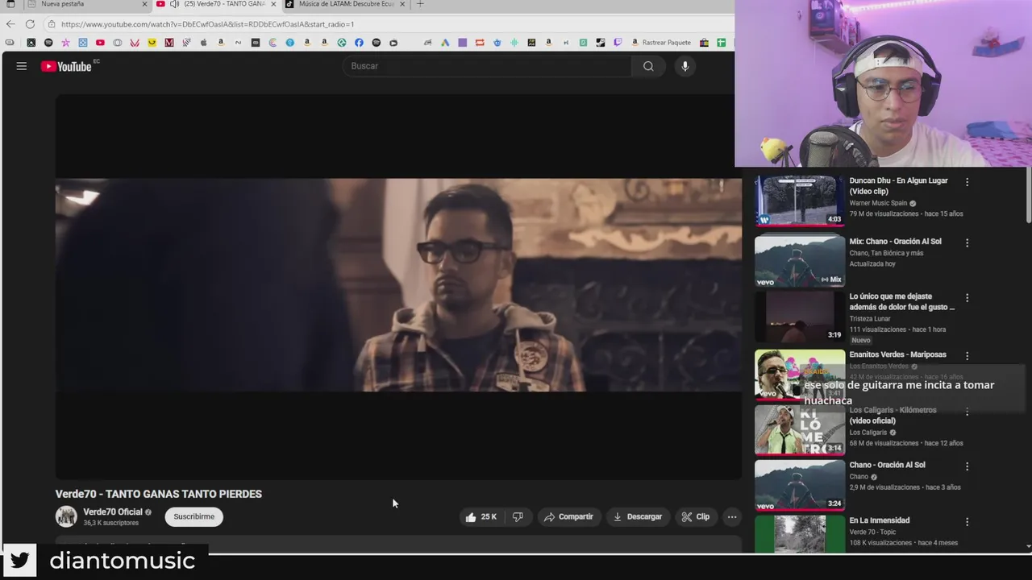Viewport: 1032px width, 580px height.
Task: Open the Mix: Chano - Oración Al Sol thumbnail
Action: pos(800,261)
